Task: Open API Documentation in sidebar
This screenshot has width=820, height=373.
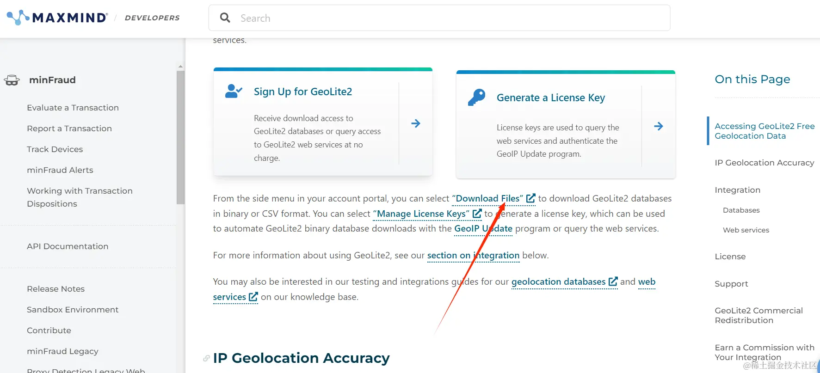Action: pos(68,246)
